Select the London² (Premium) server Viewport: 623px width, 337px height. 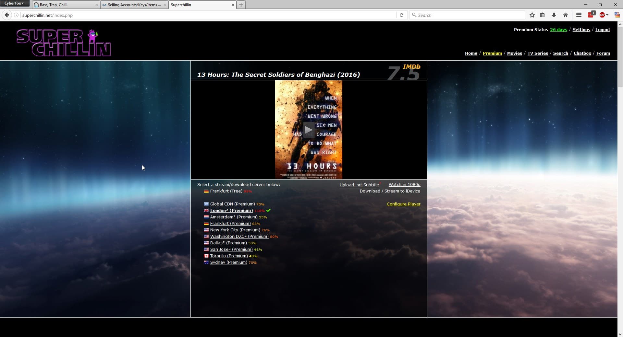click(x=231, y=210)
